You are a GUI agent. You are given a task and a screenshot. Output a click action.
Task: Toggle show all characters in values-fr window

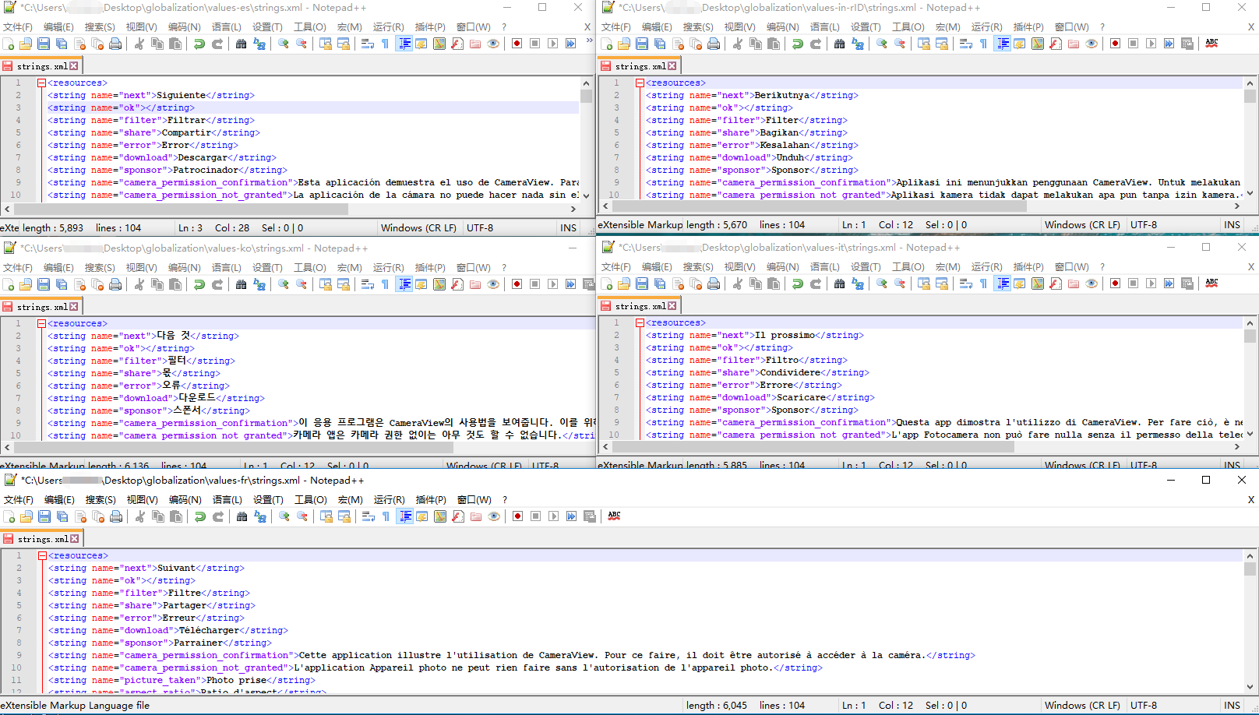click(386, 516)
